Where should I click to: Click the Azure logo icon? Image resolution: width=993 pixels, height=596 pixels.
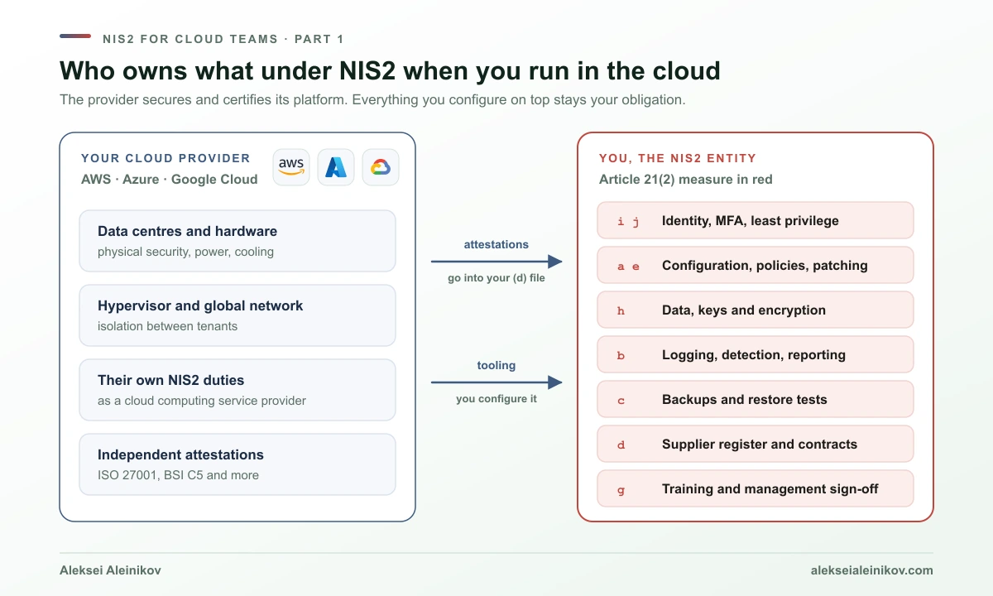coord(336,167)
